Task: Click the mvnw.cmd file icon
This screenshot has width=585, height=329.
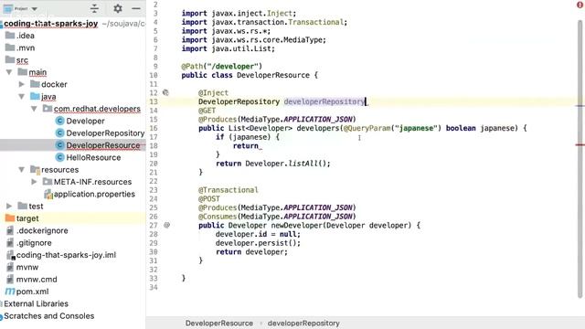Action: (10, 280)
